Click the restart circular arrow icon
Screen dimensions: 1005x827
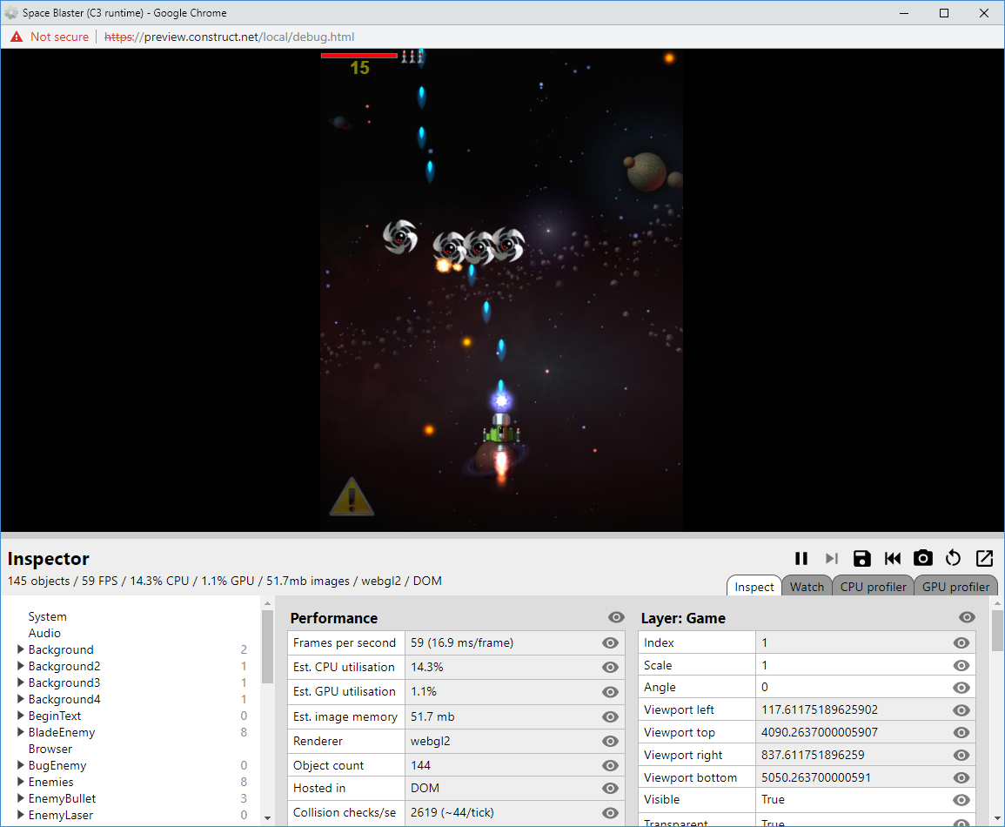point(953,559)
